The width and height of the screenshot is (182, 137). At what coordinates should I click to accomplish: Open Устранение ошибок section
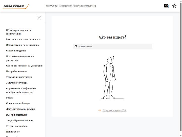[17, 126]
